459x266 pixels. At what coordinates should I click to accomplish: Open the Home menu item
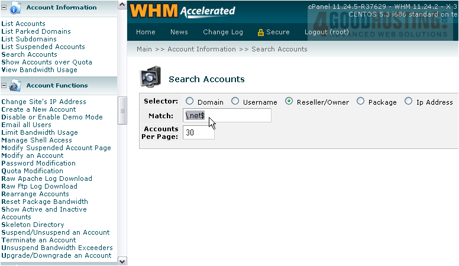click(146, 33)
